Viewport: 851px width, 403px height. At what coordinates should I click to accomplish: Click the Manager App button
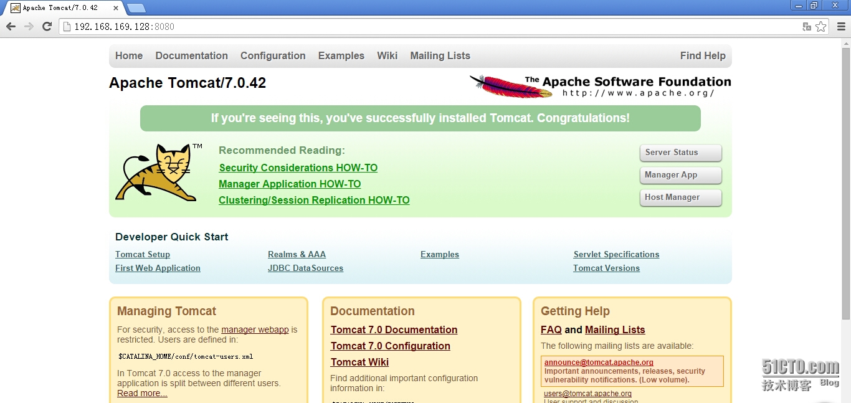[680, 175]
